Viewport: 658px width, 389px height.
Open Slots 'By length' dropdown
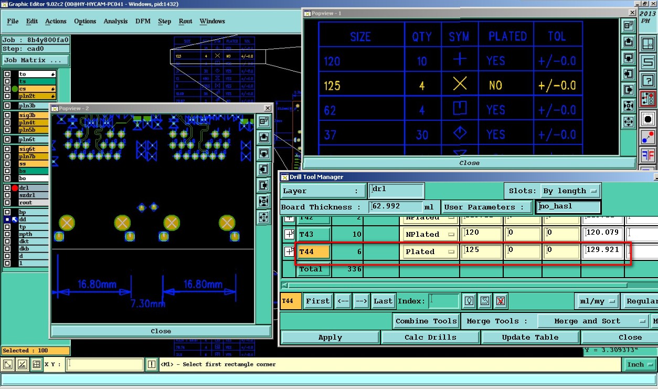570,191
